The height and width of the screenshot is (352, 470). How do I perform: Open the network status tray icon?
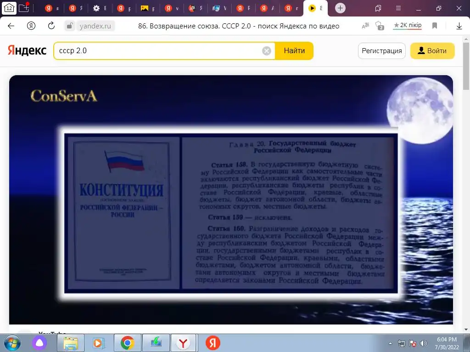[x=401, y=343]
